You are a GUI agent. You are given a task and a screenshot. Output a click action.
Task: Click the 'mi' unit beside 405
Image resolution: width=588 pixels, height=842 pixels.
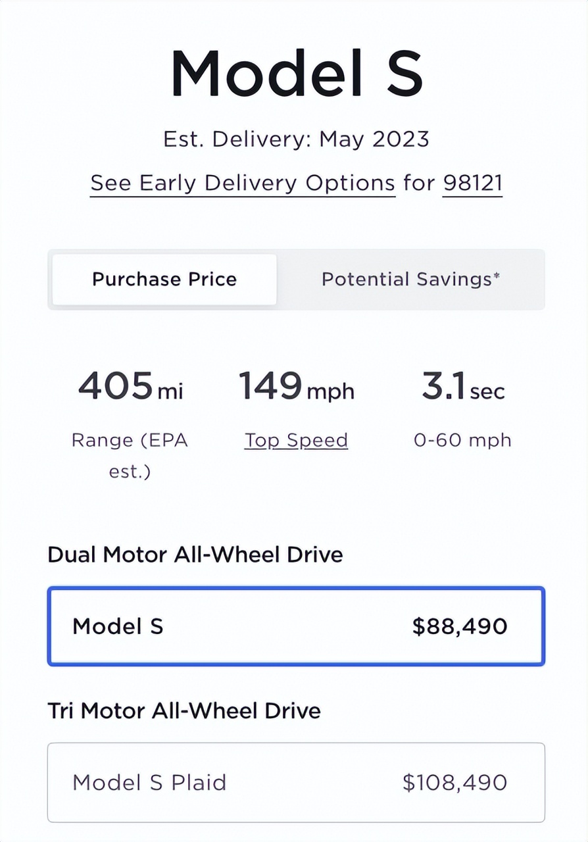pyautogui.click(x=170, y=392)
